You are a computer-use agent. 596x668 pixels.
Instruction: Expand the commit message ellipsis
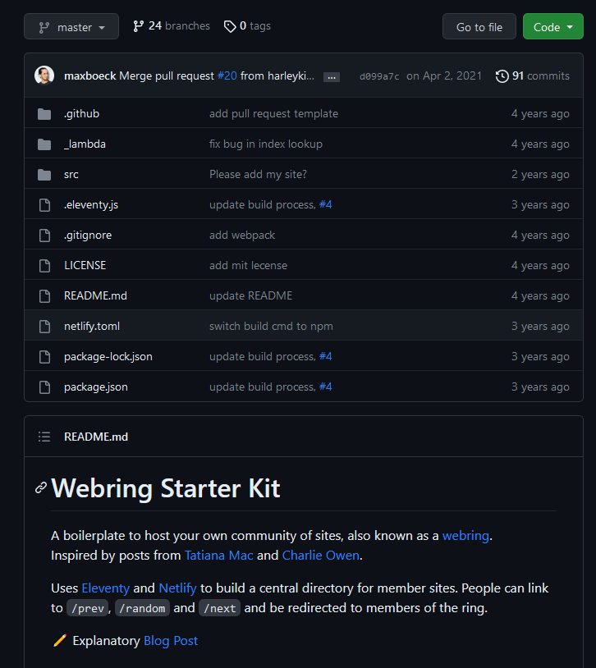point(332,77)
